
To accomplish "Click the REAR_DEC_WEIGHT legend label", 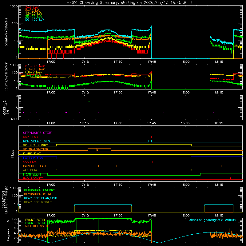I will (x=38, y=202).
